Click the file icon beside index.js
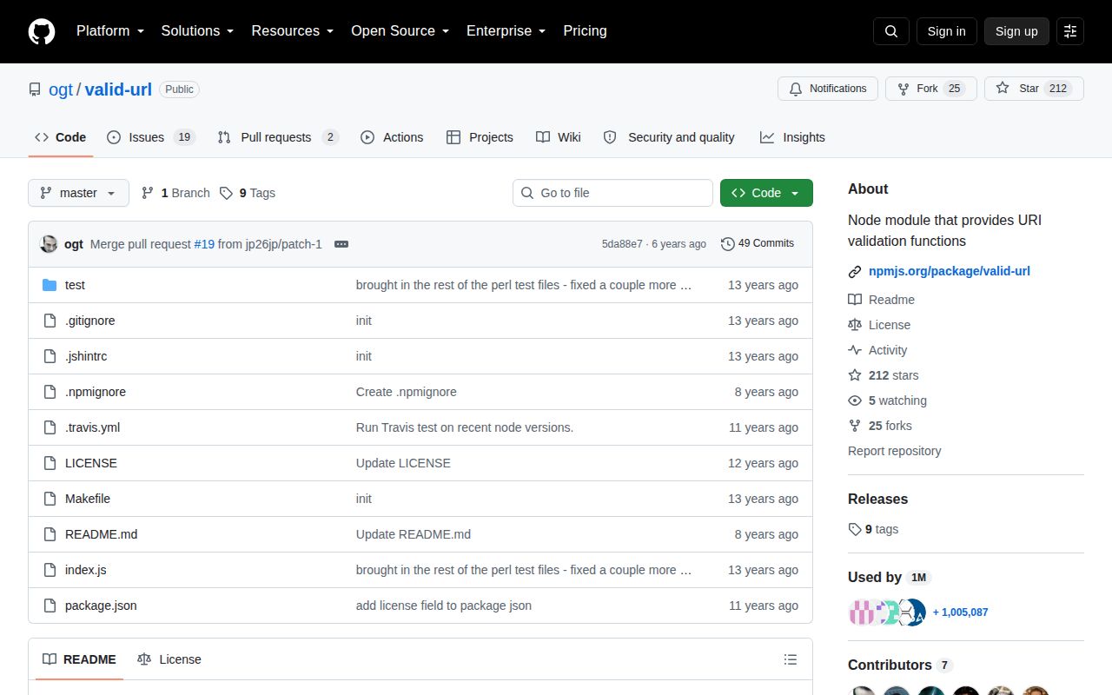The height and width of the screenshot is (695, 1112). (x=50, y=570)
